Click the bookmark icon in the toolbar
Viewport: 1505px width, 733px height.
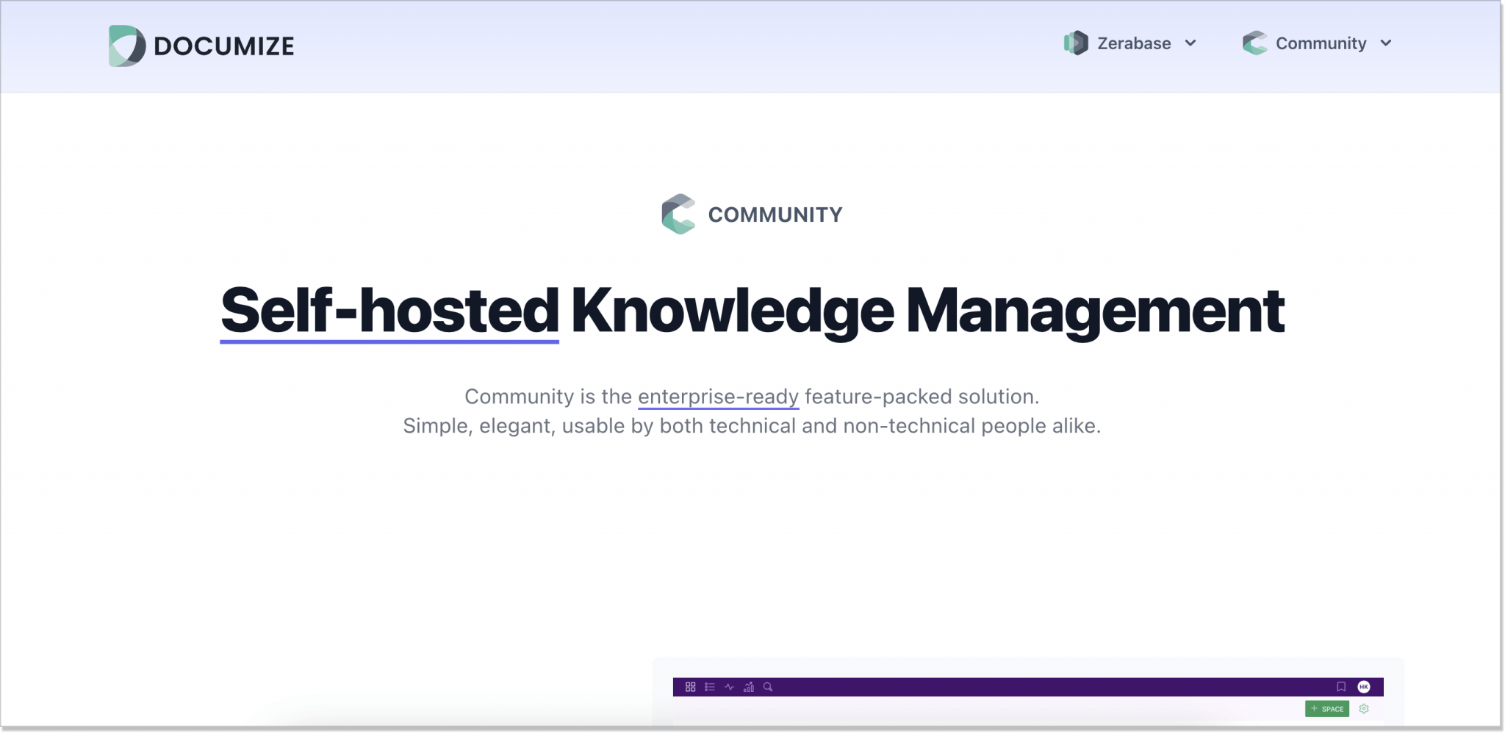(x=1342, y=687)
